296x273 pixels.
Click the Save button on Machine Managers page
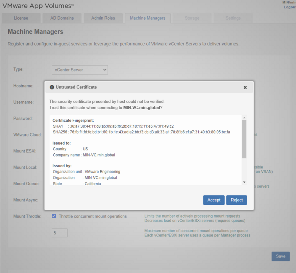click(x=280, y=256)
